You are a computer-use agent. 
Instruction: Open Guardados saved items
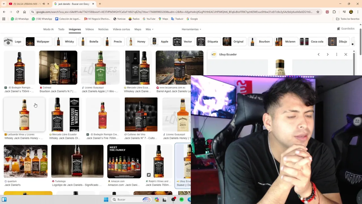pos(346,29)
